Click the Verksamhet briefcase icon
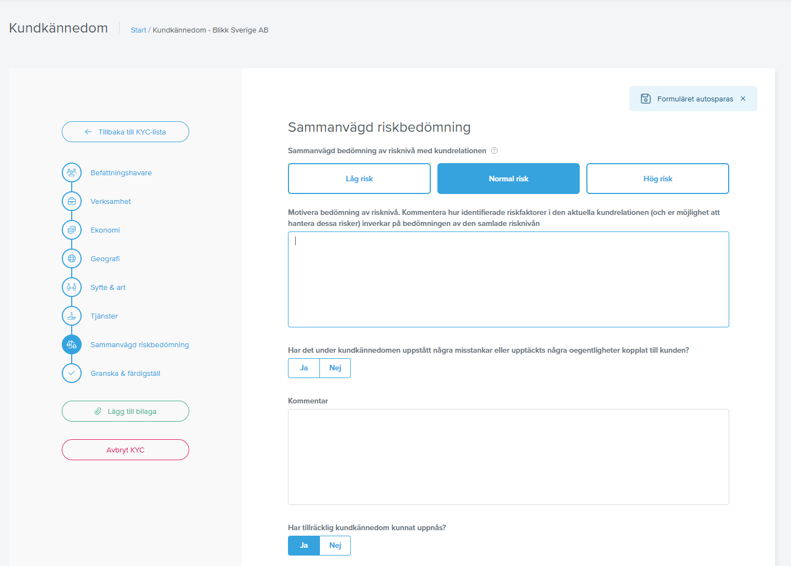Image resolution: width=791 pixels, height=566 pixels. coord(72,201)
